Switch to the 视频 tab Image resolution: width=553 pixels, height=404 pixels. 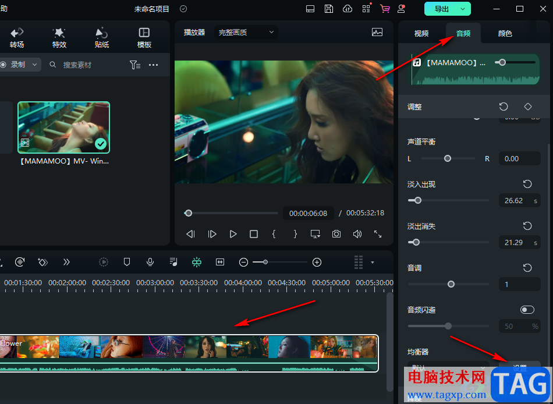point(421,34)
